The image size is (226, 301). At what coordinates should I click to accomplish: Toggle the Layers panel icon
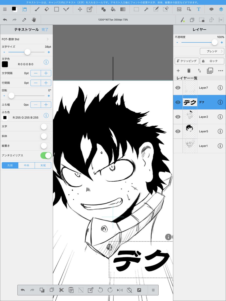[221, 9]
